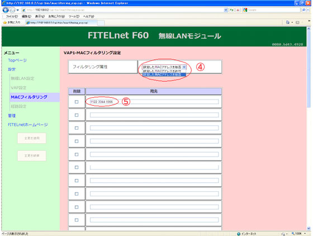Go to the Topページ link
This screenshot has height=236, width=313.
(x=17, y=60)
